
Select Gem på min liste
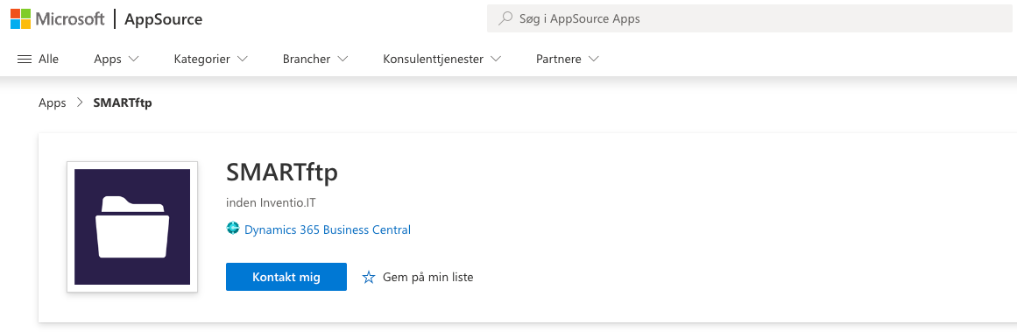click(x=428, y=278)
